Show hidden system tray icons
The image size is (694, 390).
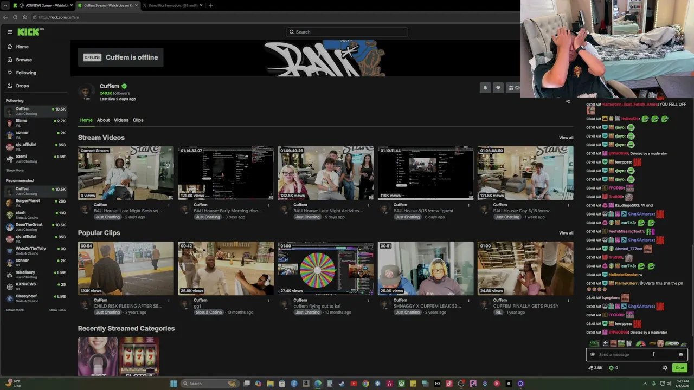pyautogui.click(x=646, y=383)
